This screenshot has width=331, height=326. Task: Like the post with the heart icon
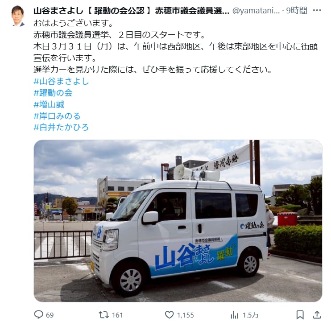169,315
